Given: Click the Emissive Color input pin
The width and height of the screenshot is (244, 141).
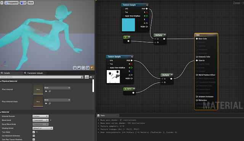Looking at the screenshot, I should (197, 57).
